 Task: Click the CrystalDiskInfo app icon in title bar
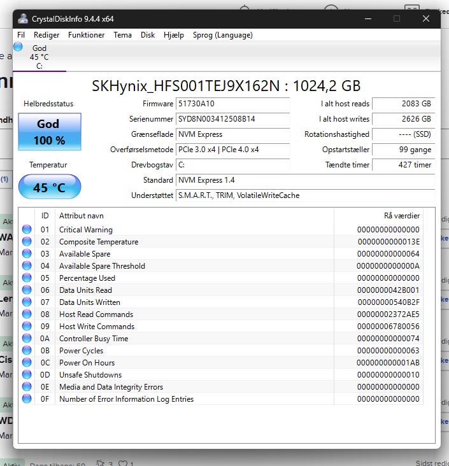tap(23, 19)
